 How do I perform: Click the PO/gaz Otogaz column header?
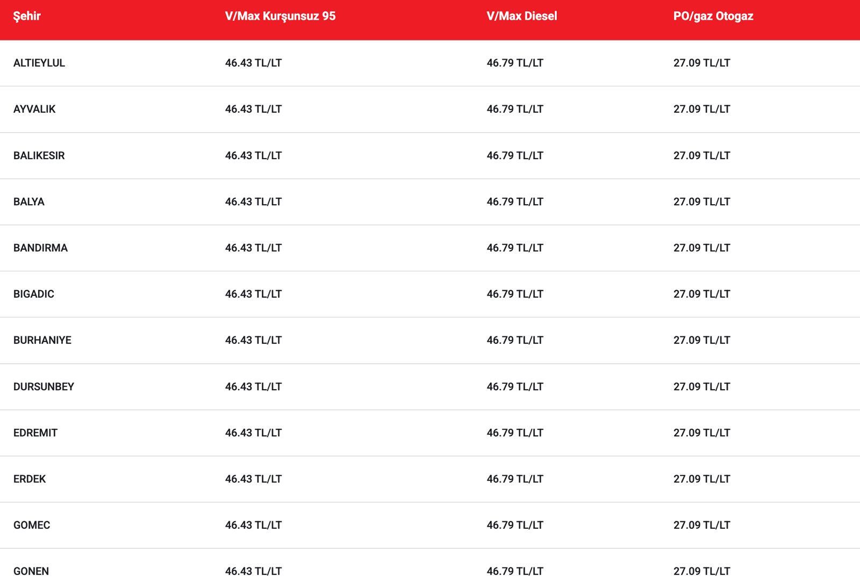(x=713, y=16)
